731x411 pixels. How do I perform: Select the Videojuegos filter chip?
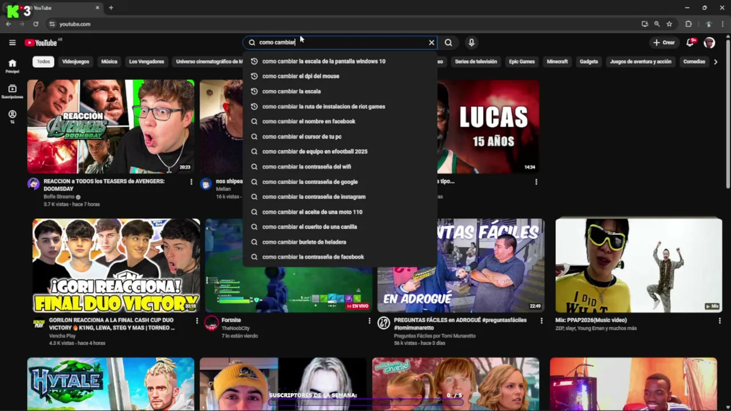[x=75, y=62]
